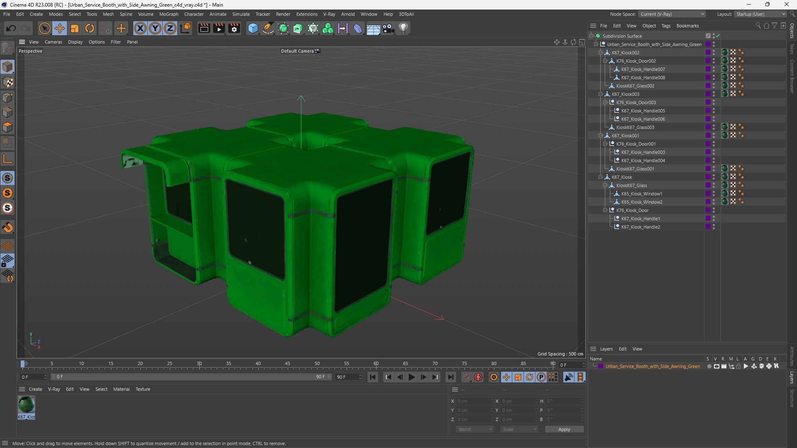
Task: Collapse Subdivision Surface tree node
Action: tap(591, 36)
